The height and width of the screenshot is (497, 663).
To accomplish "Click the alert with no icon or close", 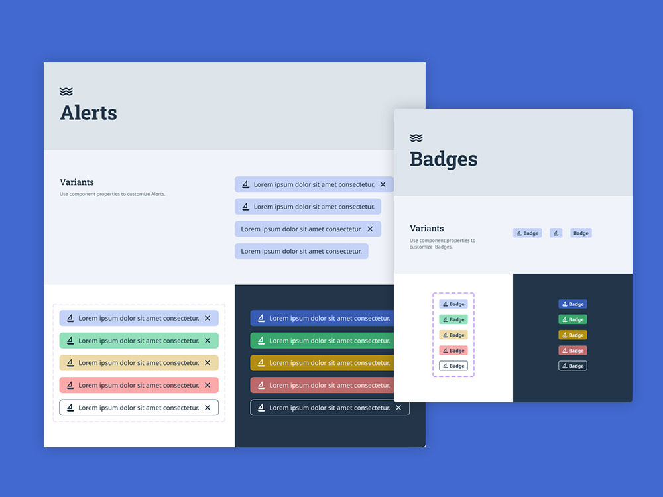I will pos(302,251).
